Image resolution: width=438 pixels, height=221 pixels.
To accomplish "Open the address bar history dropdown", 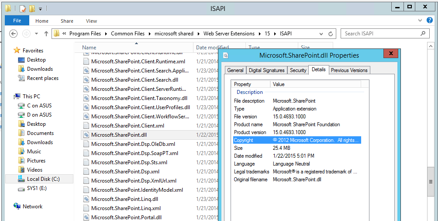I will pyautogui.click(x=321, y=34).
